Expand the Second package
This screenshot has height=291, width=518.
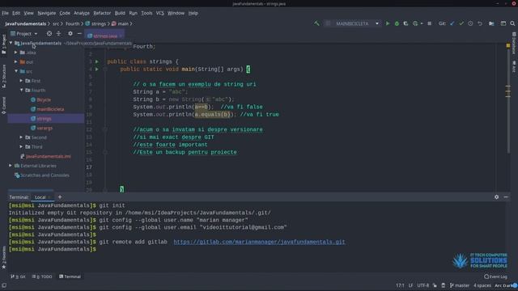(21, 137)
